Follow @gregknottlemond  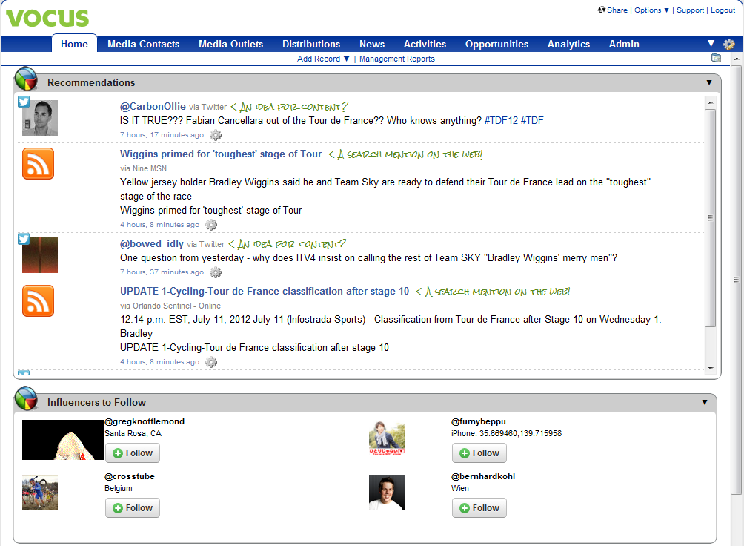133,453
